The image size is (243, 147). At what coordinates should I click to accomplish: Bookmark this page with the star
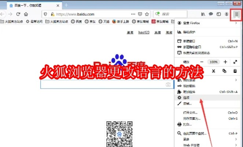(147, 14)
